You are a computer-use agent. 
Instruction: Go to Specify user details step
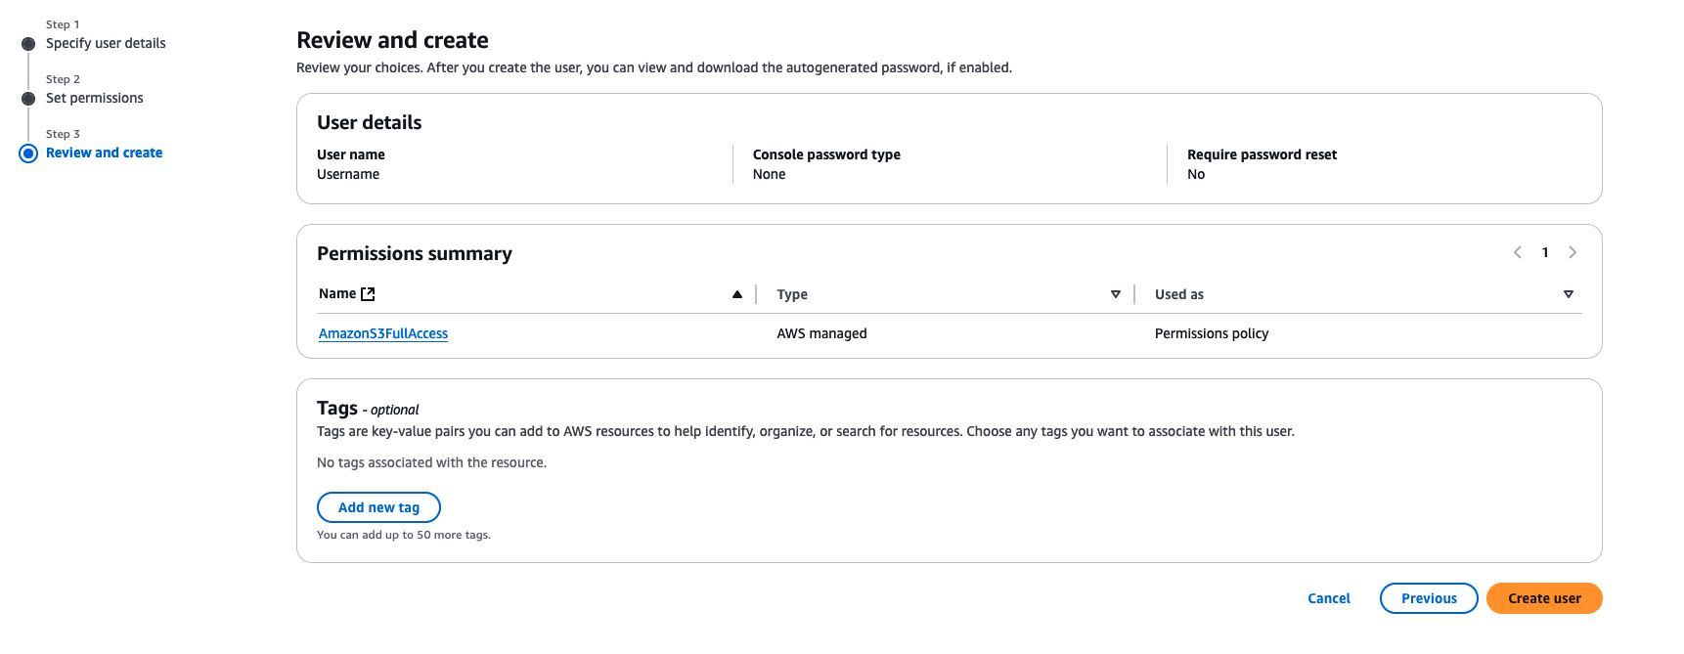coord(106,43)
